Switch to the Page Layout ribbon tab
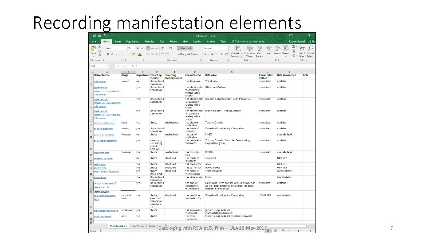This screenshot has height=239, width=426. (133, 42)
